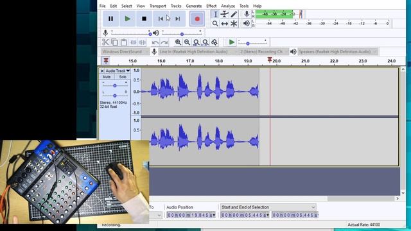Open the Audio Position time format arrow
The width and height of the screenshot is (411, 231).
point(214,215)
